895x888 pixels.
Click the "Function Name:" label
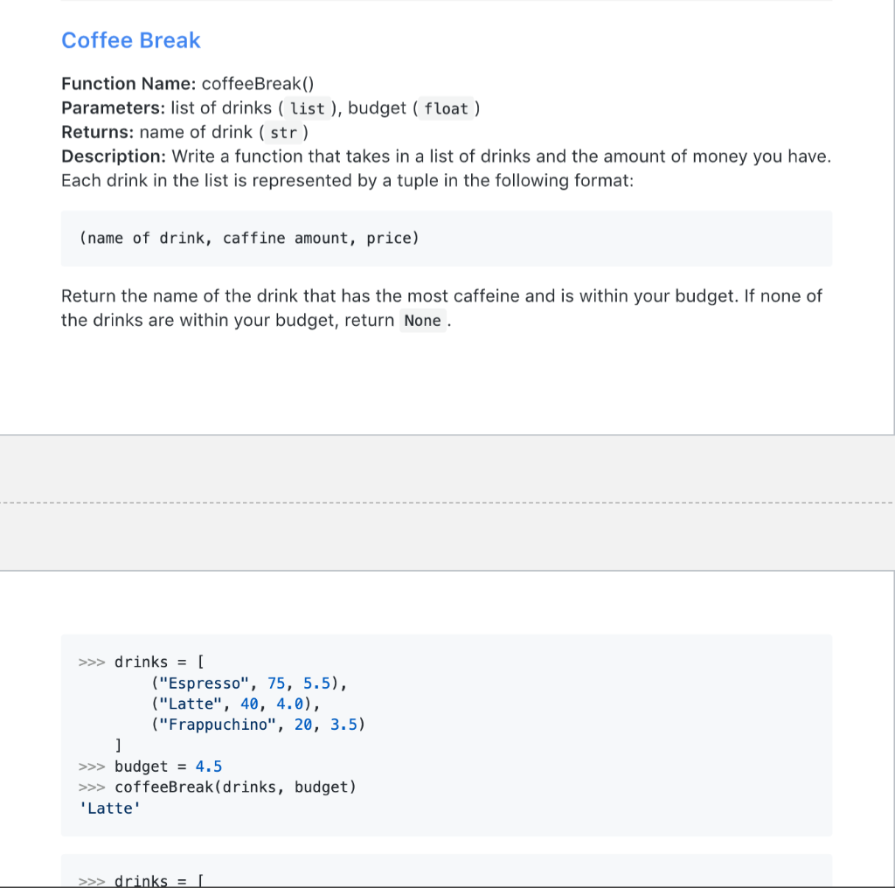pos(126,84)
